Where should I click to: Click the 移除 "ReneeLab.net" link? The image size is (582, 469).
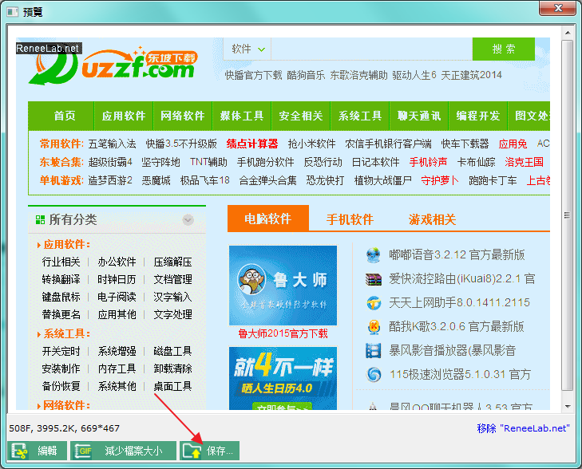click(523, 428)
